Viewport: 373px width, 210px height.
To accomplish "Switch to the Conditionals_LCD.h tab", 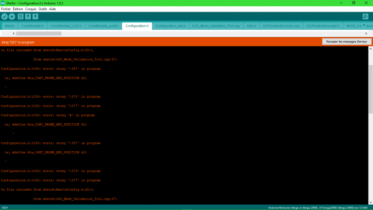I will [x=66, y=26].
